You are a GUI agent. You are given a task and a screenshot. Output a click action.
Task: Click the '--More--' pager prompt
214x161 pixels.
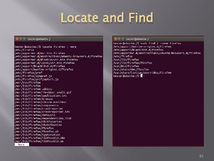pos(22,145)
